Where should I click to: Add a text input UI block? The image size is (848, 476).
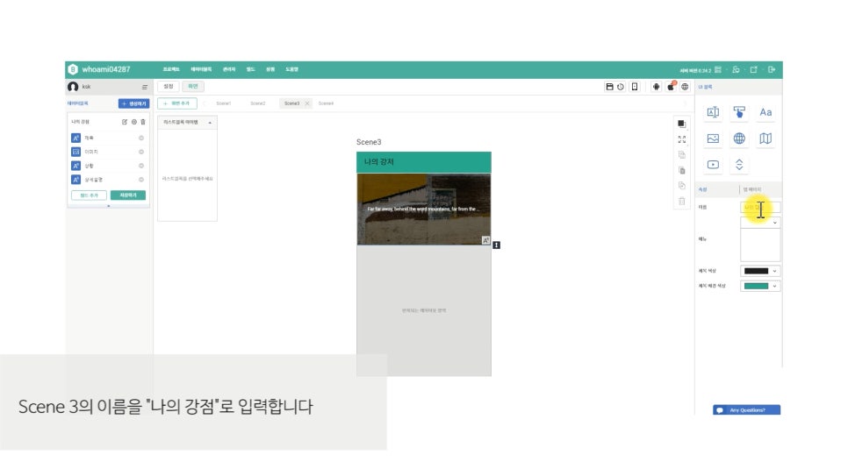coord(713,112)
